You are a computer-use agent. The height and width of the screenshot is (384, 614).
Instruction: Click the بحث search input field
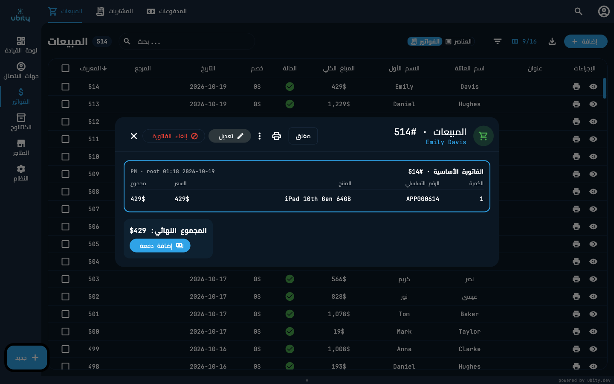(x=187, y=41)
